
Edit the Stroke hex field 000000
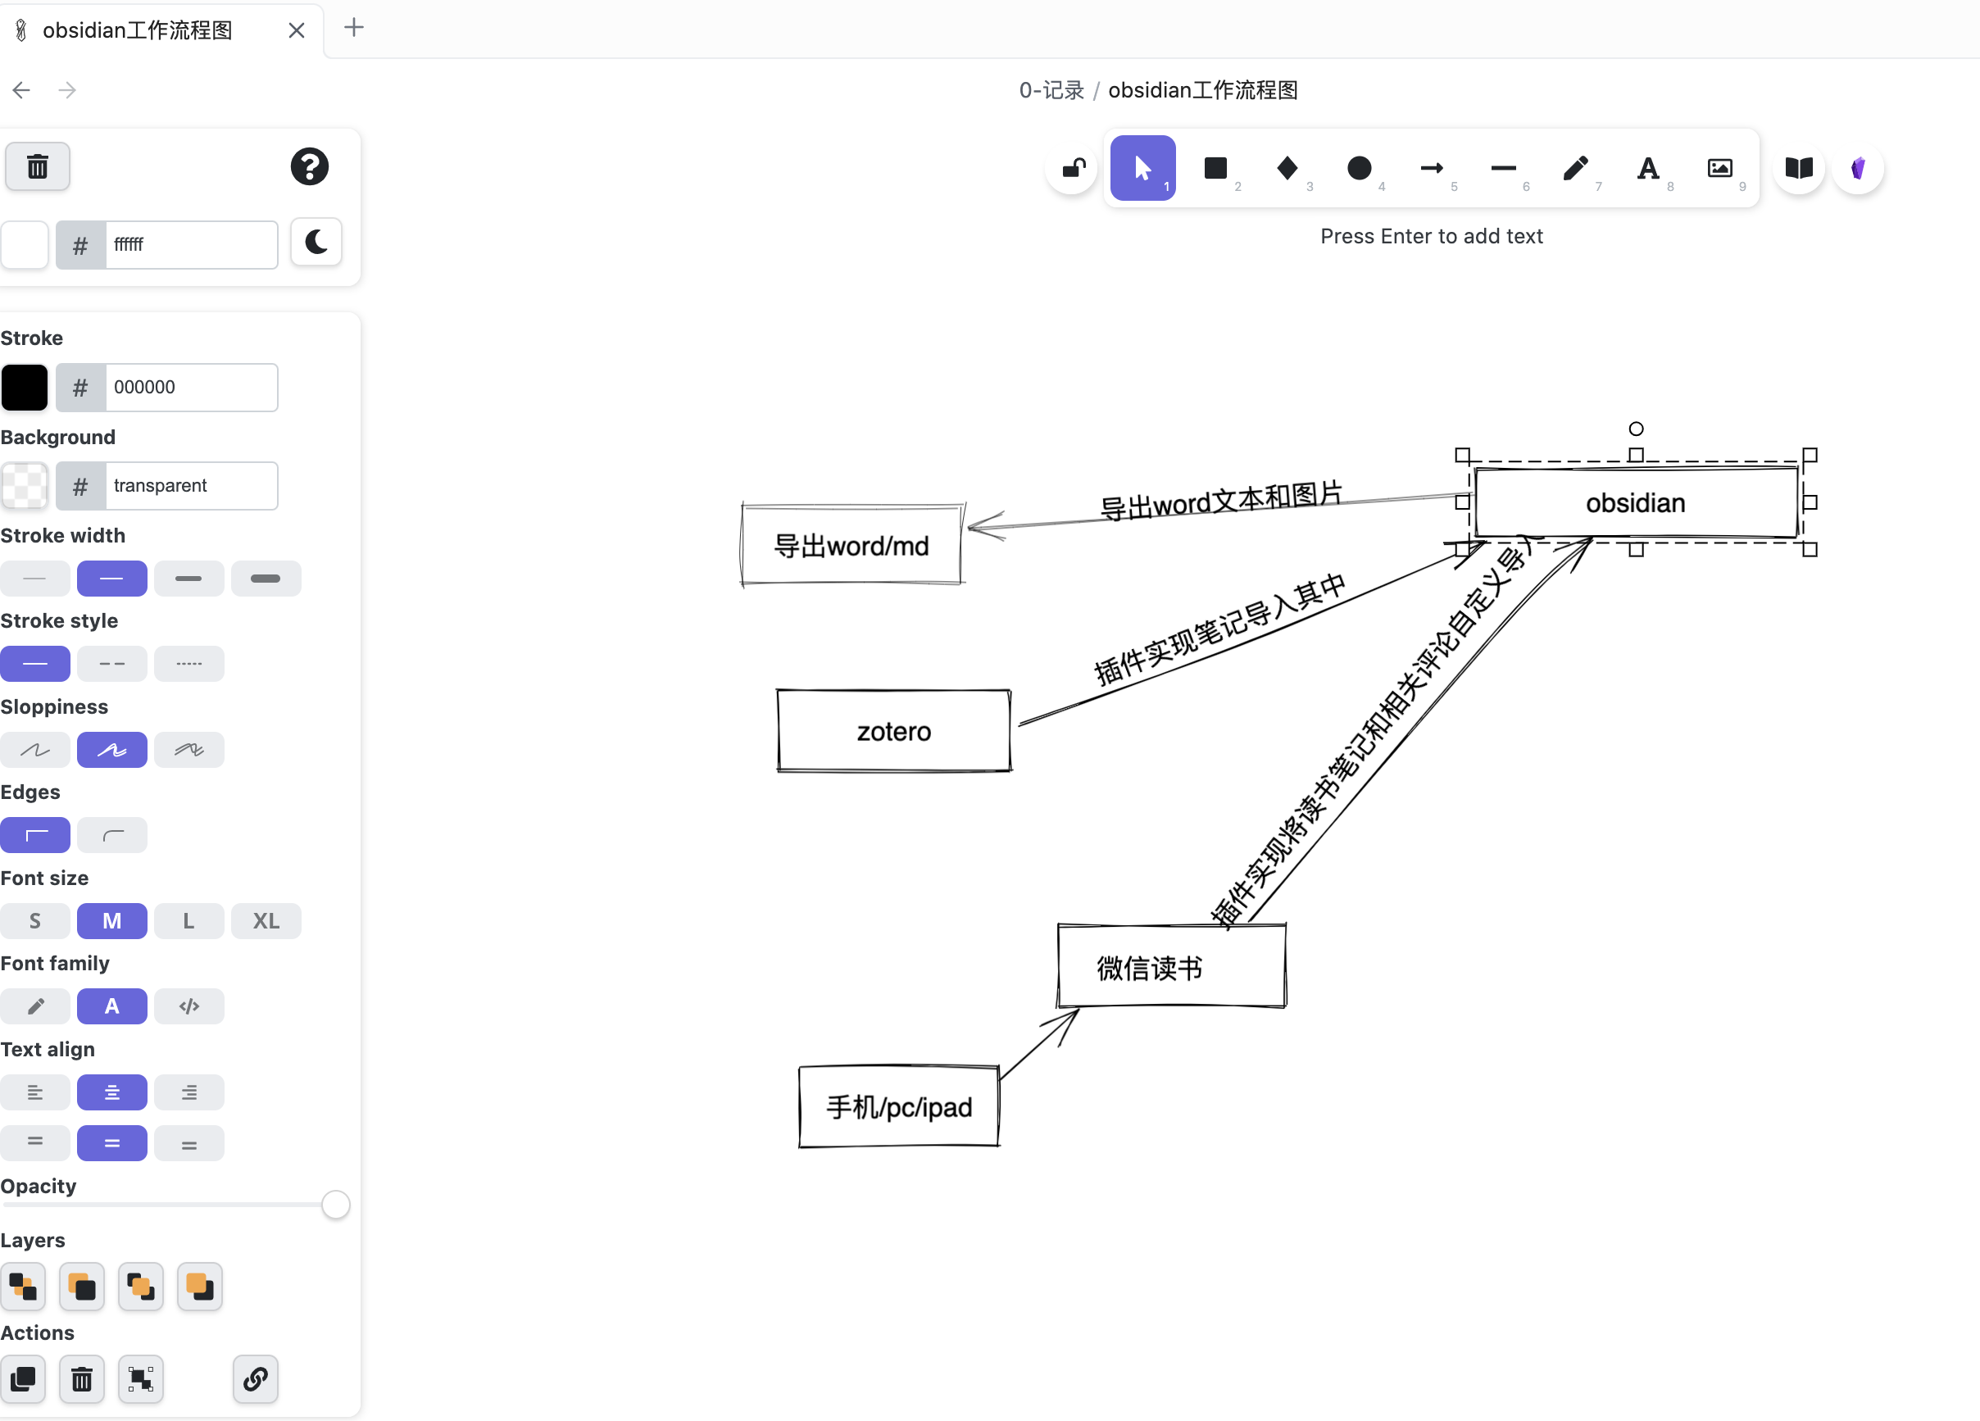[191, 387]
